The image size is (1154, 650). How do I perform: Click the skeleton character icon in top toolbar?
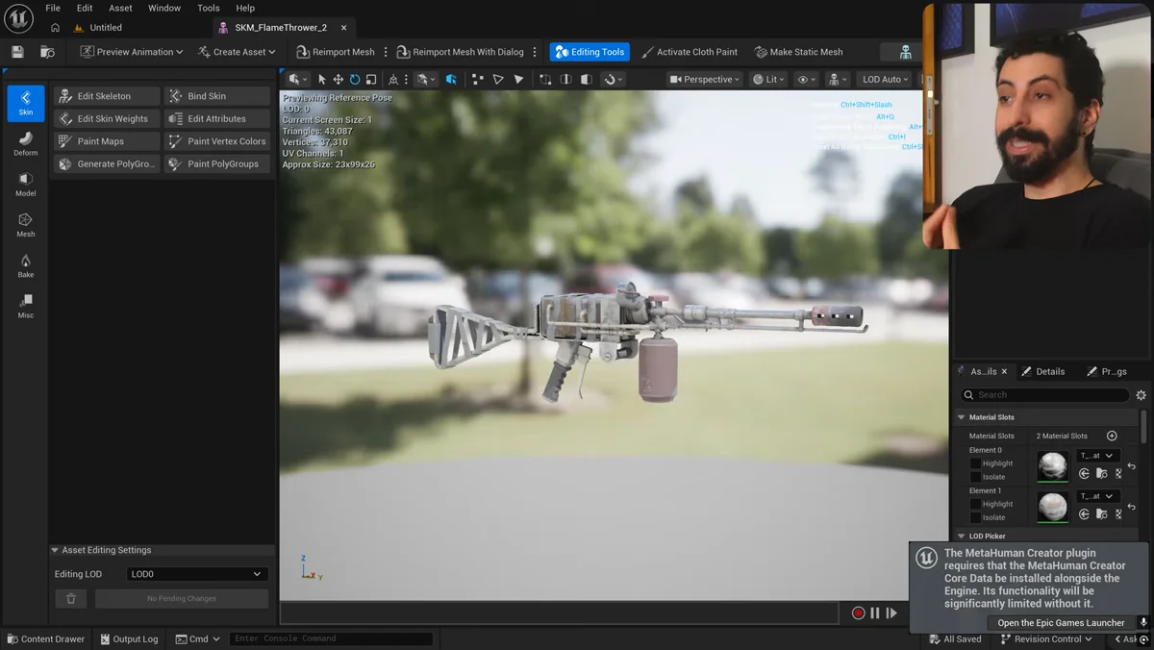pos(905,52)
